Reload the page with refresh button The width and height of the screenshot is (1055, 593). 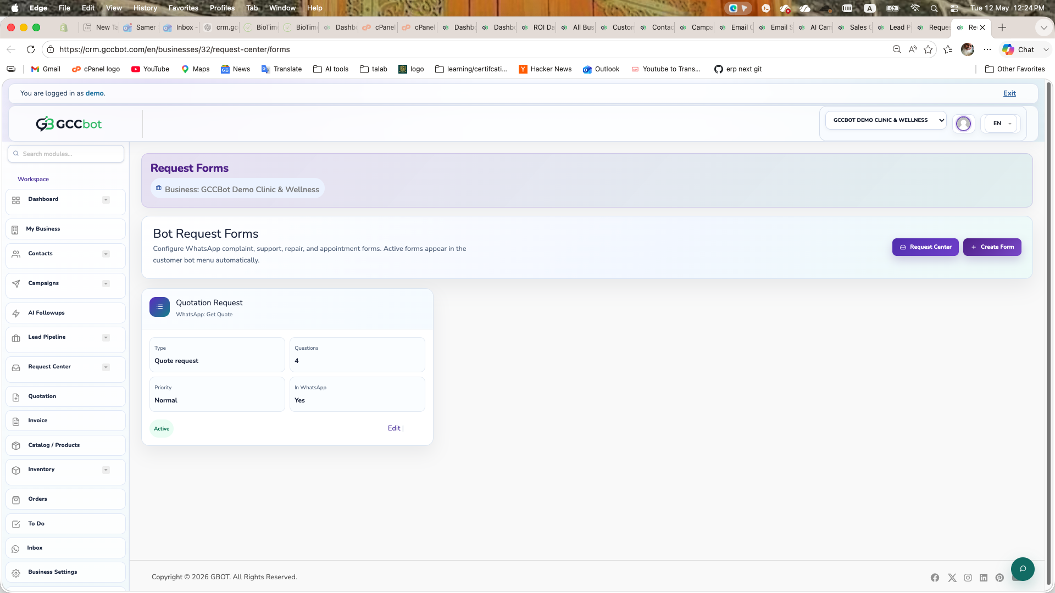click(x=31, y=49)
